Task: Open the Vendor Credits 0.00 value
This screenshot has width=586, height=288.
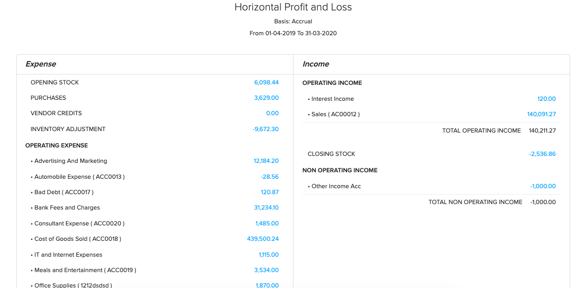Action: click(x=272, y=113)
